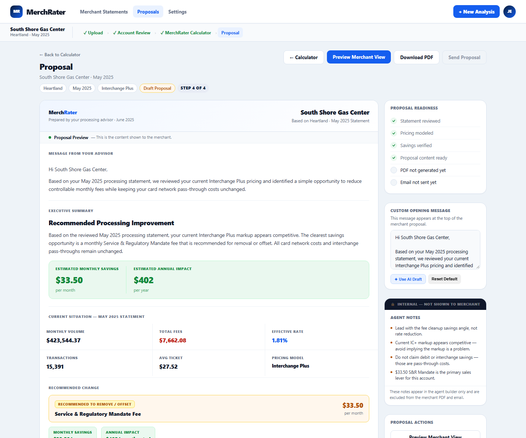Click the Pricing modeled check icon
This screenshot has width=526, height=438.
[394, 133]
